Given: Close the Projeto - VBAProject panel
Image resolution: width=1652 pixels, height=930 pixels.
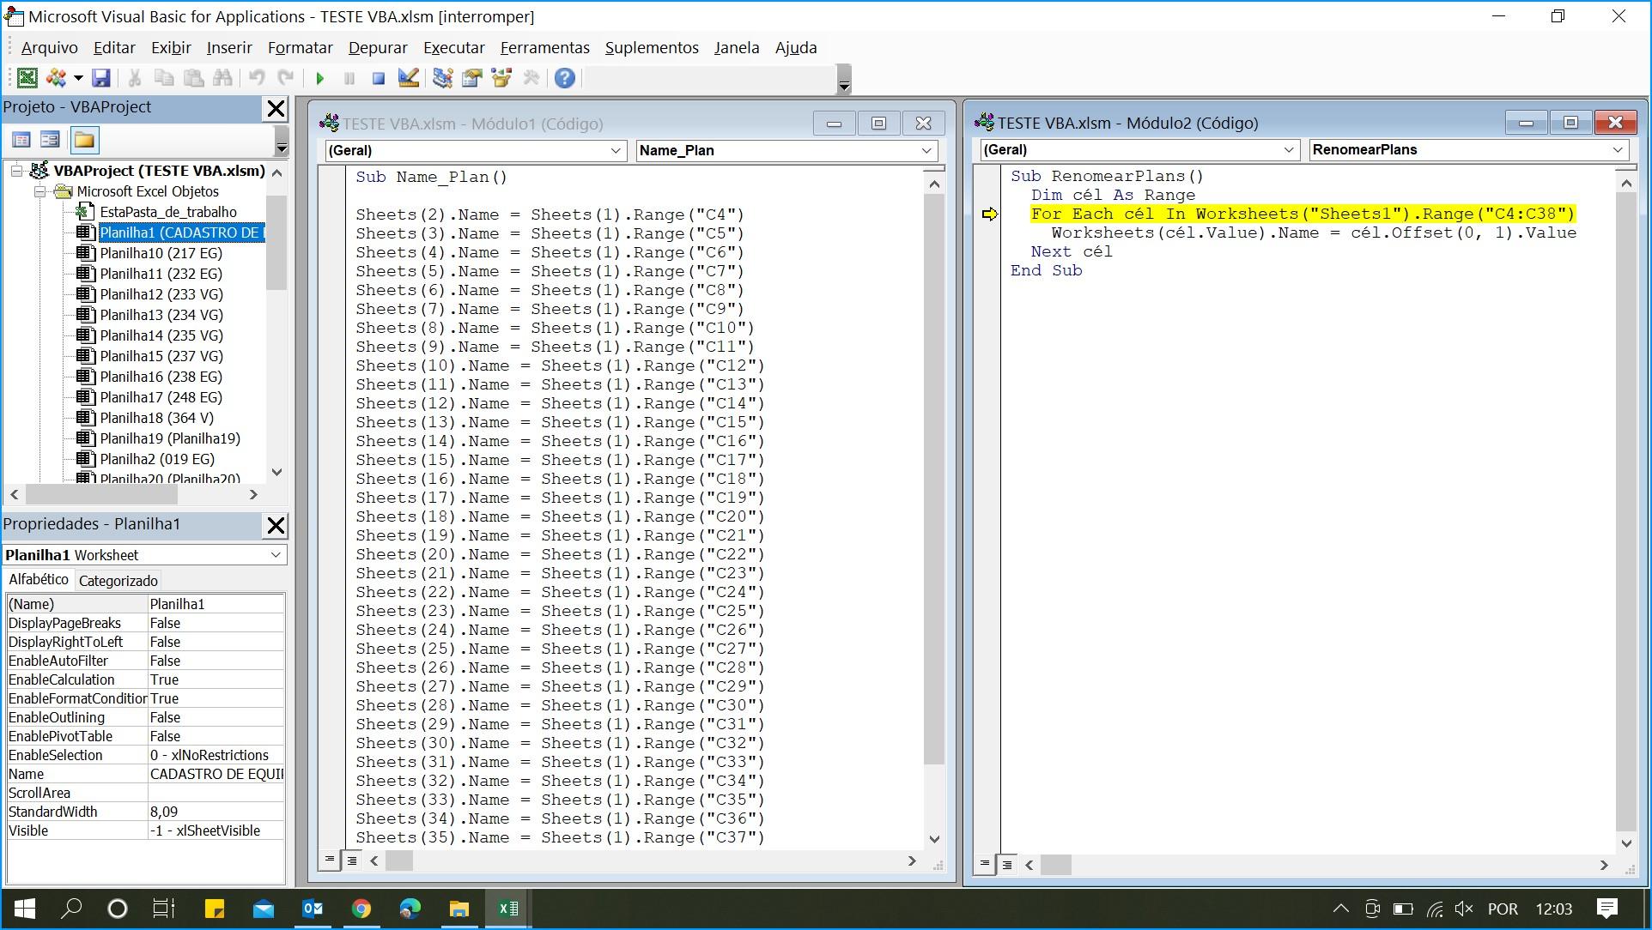Looking at the screenshot, I should click(276, 108).
